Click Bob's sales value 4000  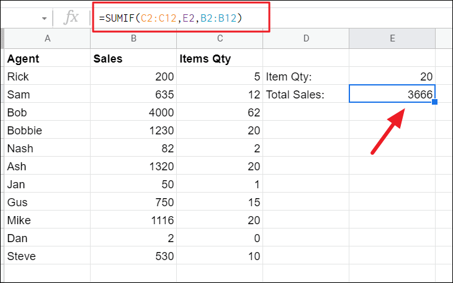pyautogui.click(x=133, y=113)
